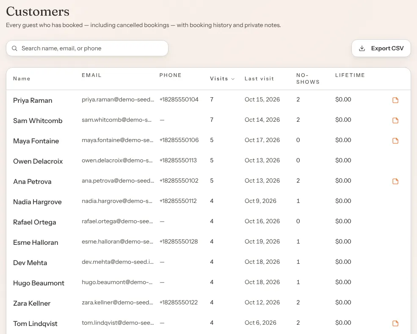Open customer Tom Lindqvist

(x=36, y=324)
